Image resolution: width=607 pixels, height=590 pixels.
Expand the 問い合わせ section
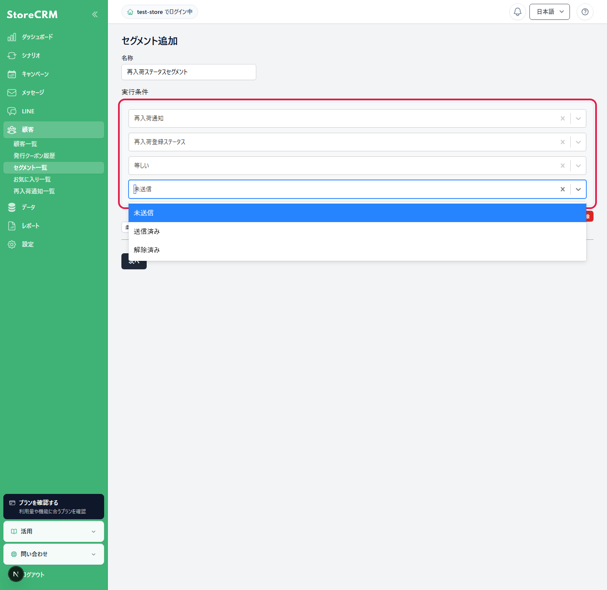click(54, 554)
